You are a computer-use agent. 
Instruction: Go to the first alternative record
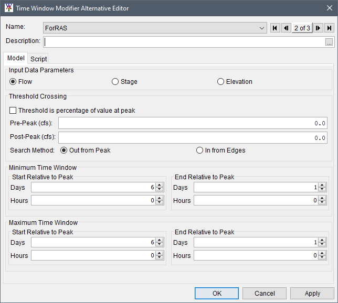(275, 28)
